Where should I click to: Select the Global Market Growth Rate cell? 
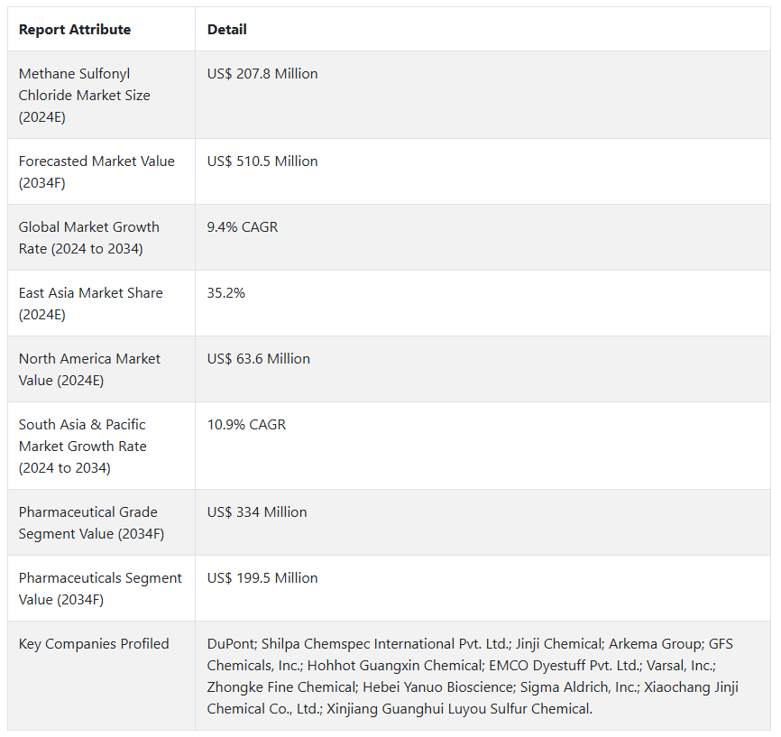88,237
